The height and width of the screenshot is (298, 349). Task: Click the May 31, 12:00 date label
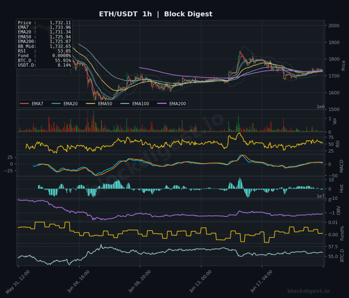18,282
